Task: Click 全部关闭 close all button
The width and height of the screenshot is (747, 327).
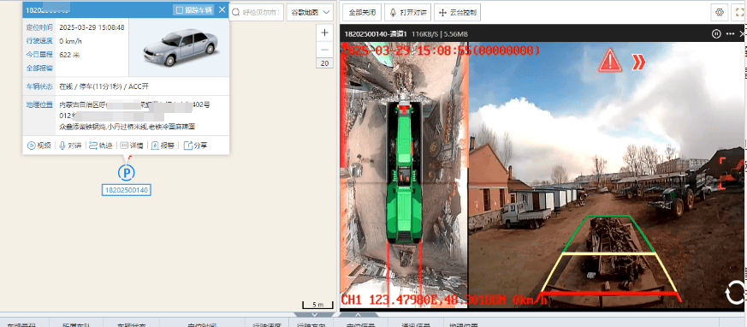Action: pyautogui.click(x=362, y=12)
